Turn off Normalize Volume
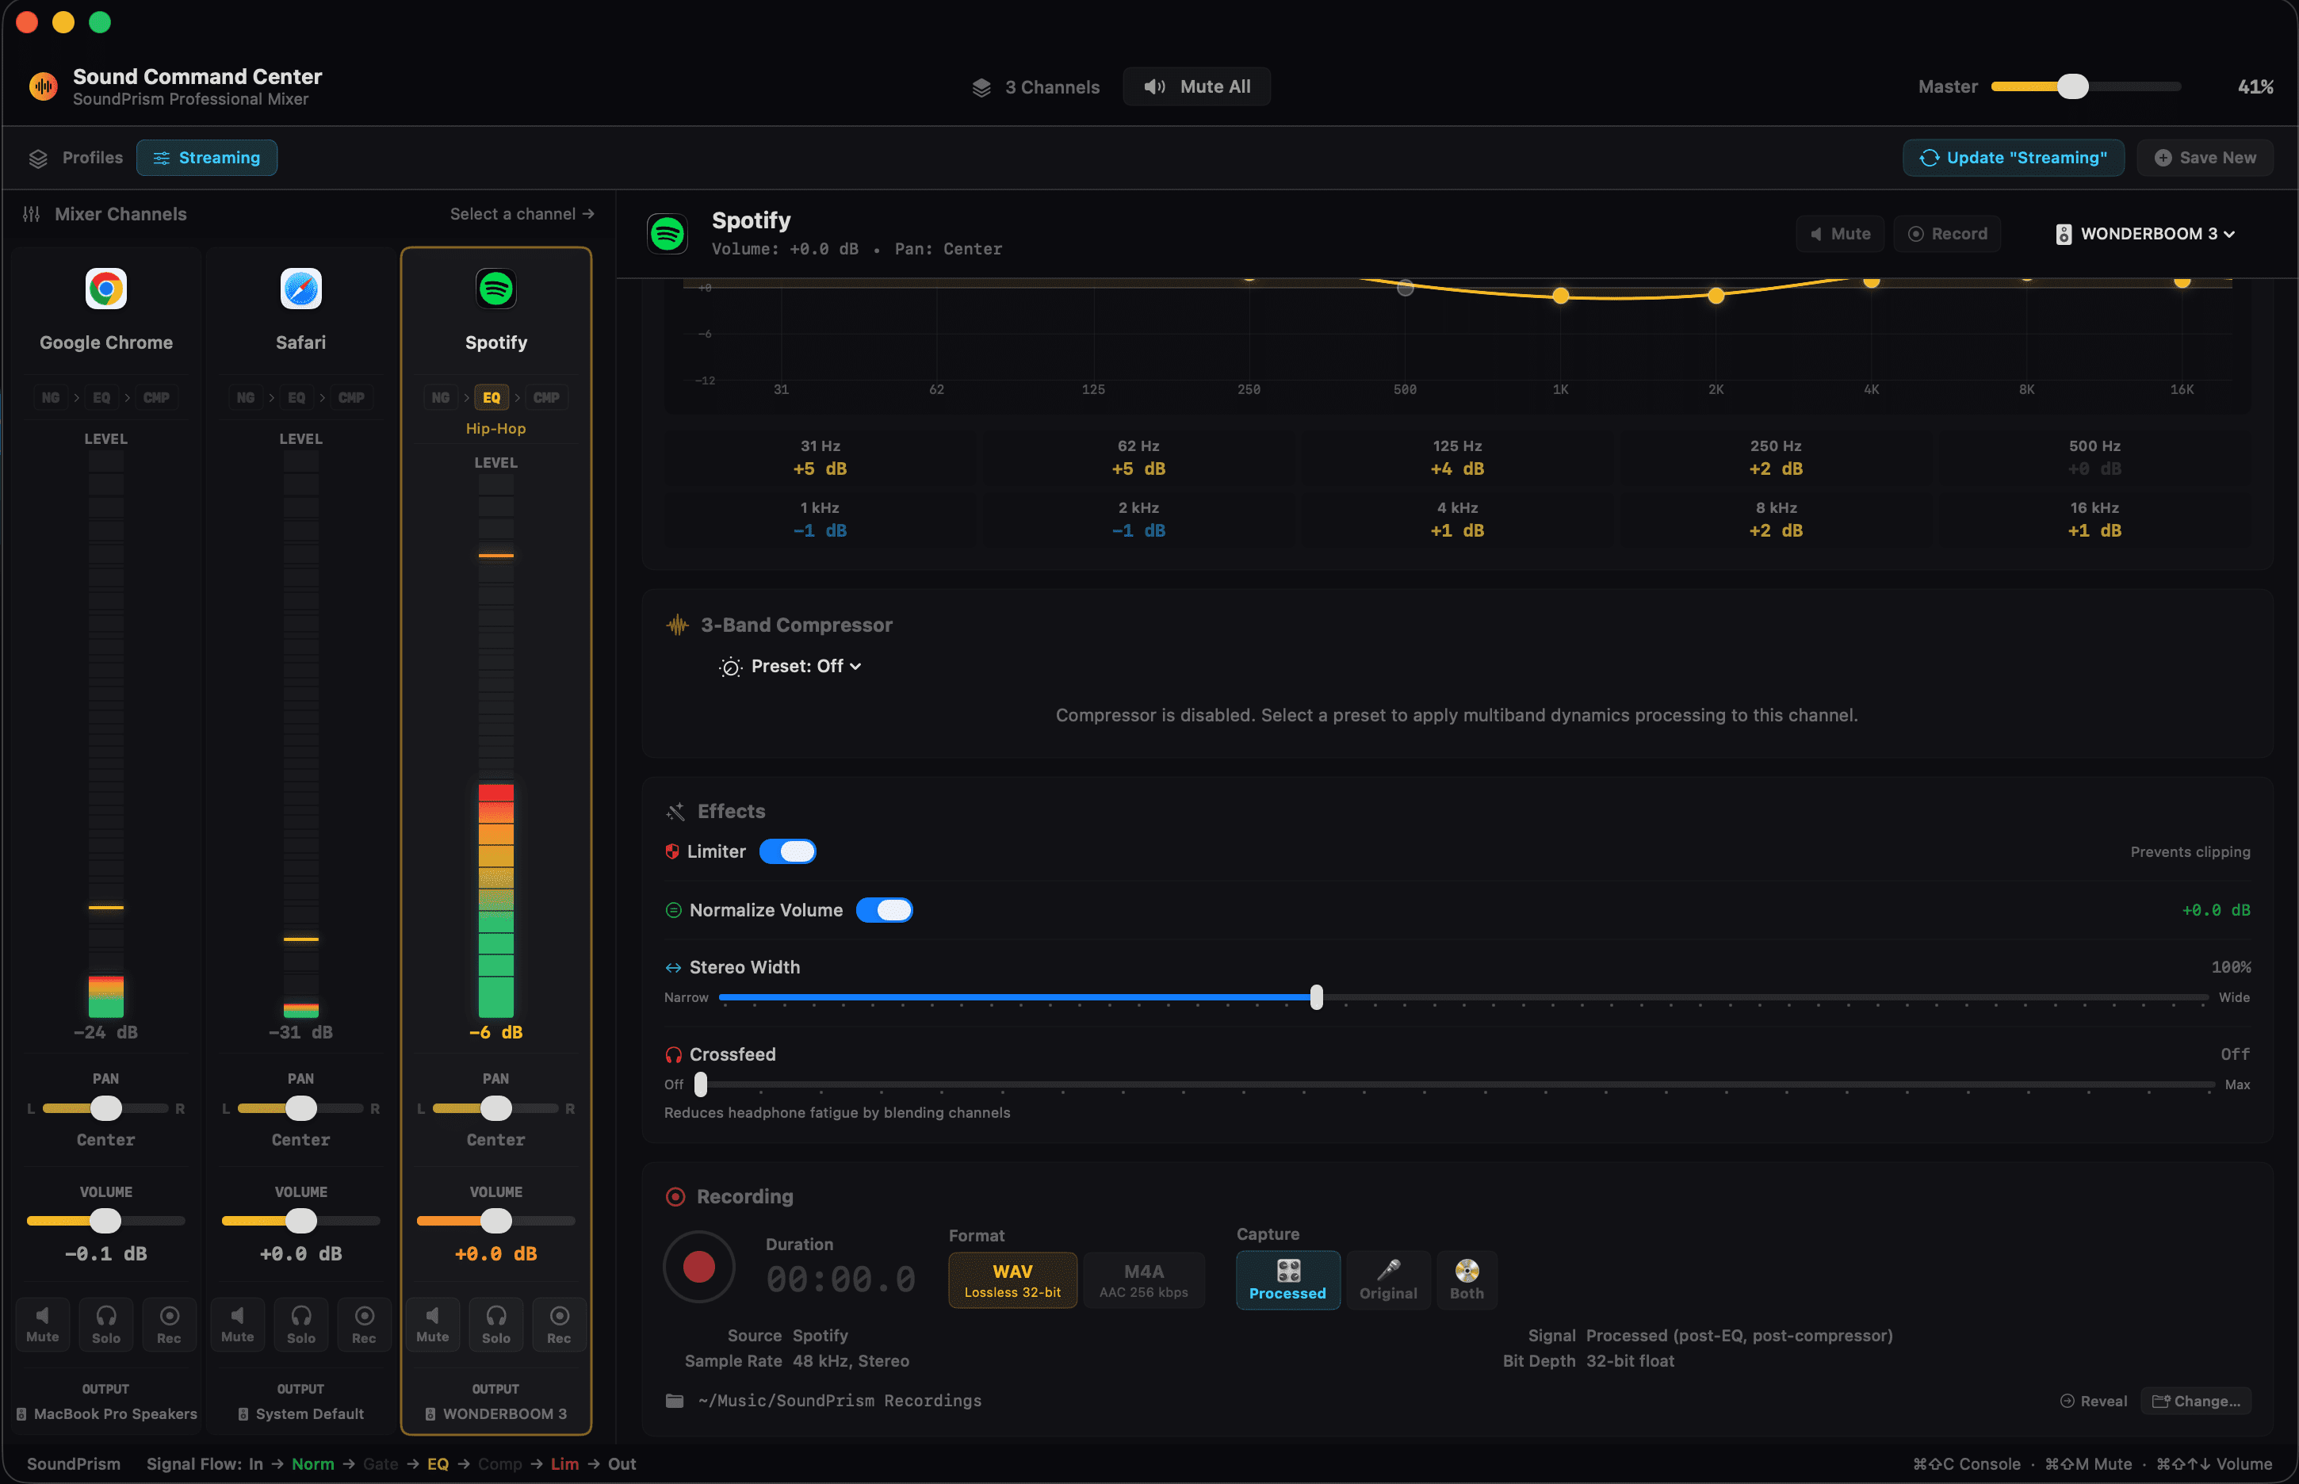Viewport: 2299px width, 1484px height. pos(885,910)
